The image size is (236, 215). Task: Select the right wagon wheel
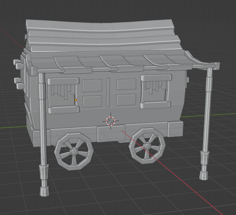click(x=147, y=146)
